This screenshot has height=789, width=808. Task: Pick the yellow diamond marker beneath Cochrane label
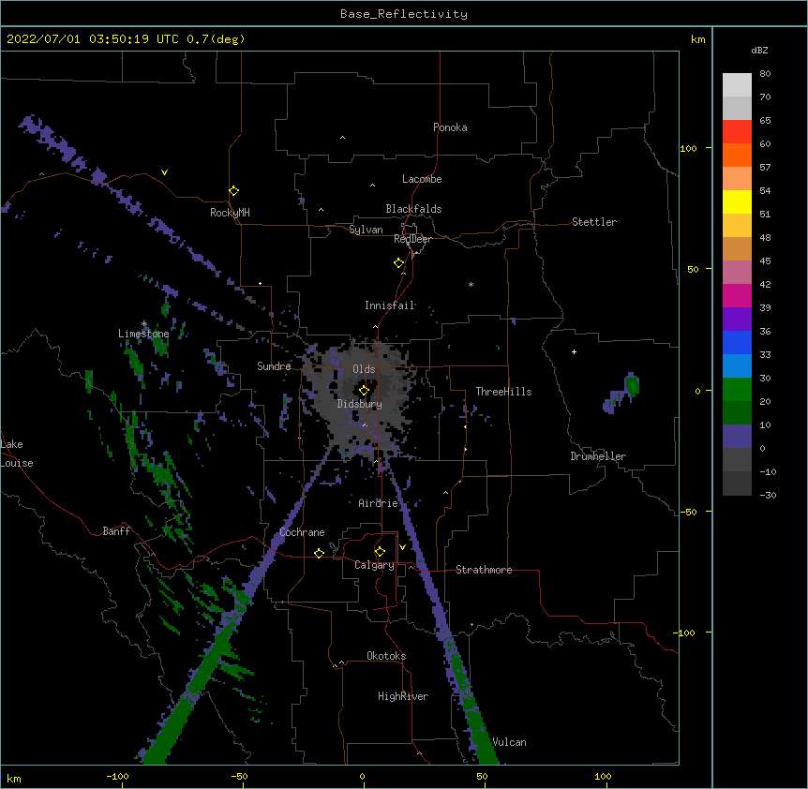click(319, 553)
